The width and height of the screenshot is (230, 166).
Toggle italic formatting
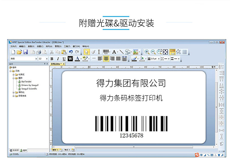pyautogui.click(x=58, y=59)
